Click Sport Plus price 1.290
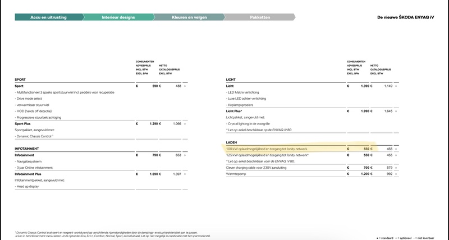 pyautogui.click(x=154, y=123)
